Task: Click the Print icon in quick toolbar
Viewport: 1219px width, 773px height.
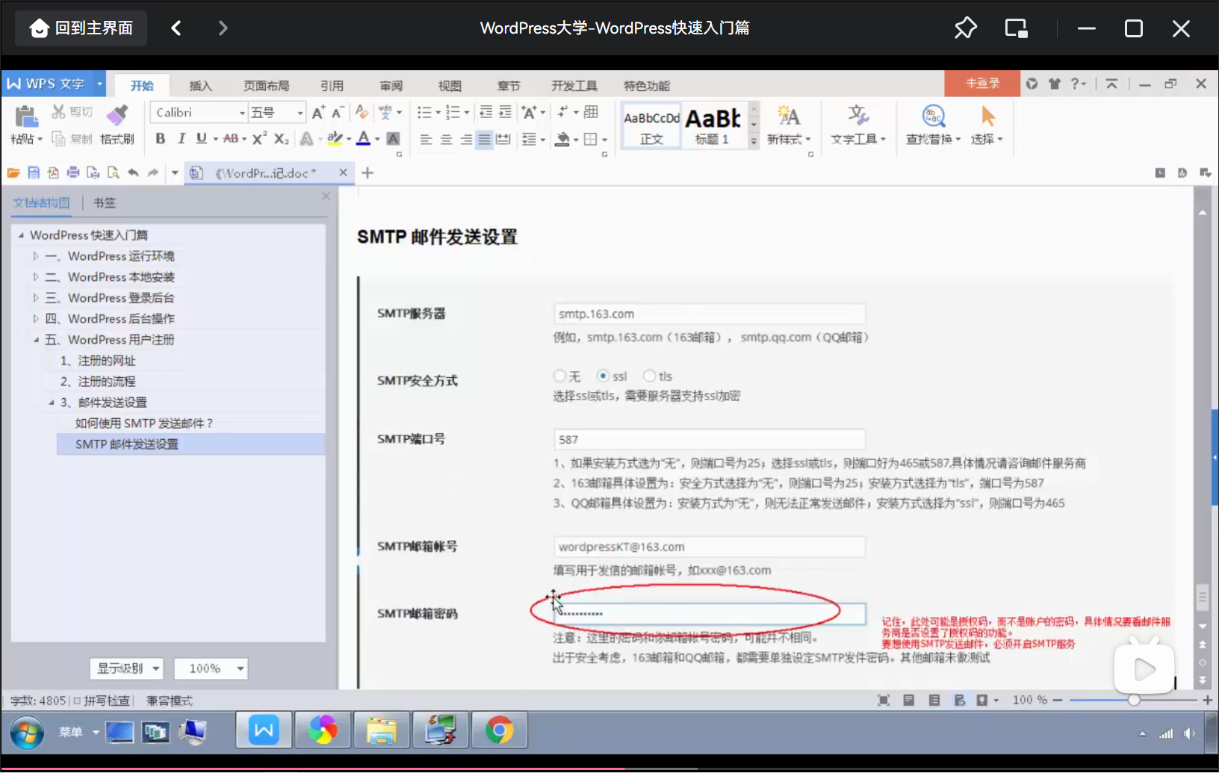Action: [73, 173]
